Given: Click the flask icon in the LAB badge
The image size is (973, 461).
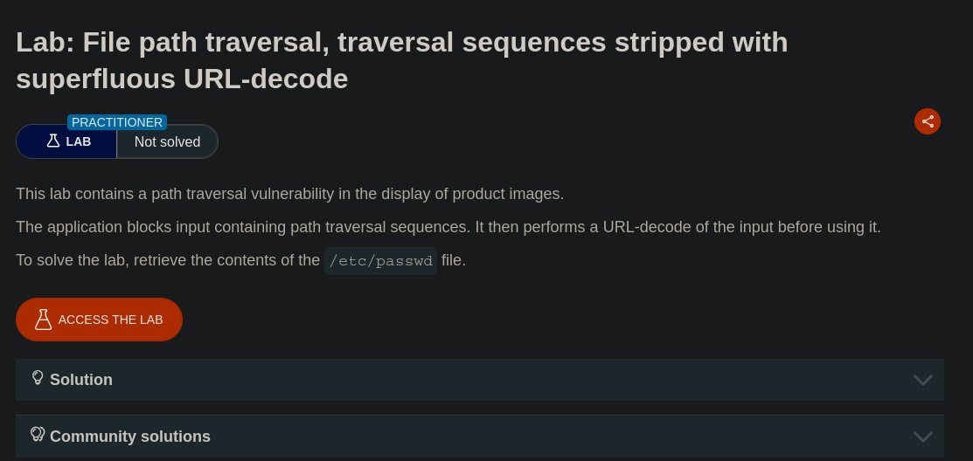Looking at the screenshot, I should coord(53,141).
